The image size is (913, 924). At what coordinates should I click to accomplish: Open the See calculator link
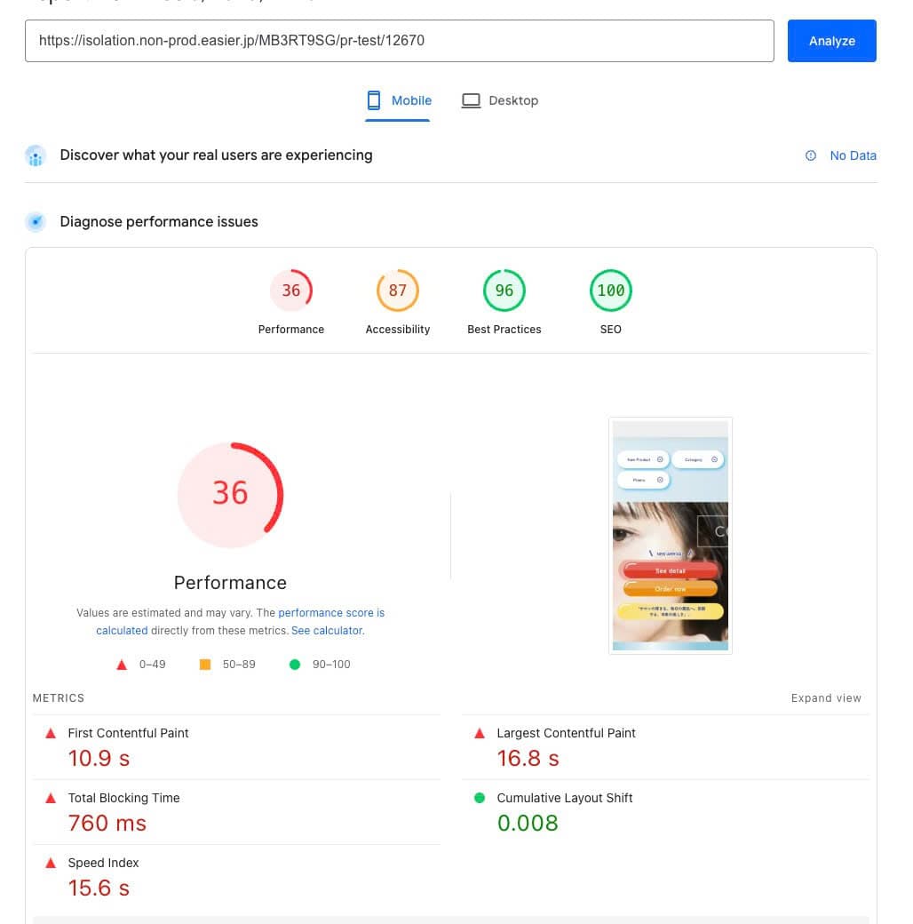pos(327,631)
